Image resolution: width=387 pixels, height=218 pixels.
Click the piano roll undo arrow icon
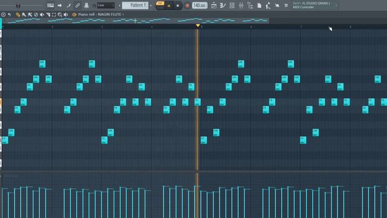(x=10, y=15)
